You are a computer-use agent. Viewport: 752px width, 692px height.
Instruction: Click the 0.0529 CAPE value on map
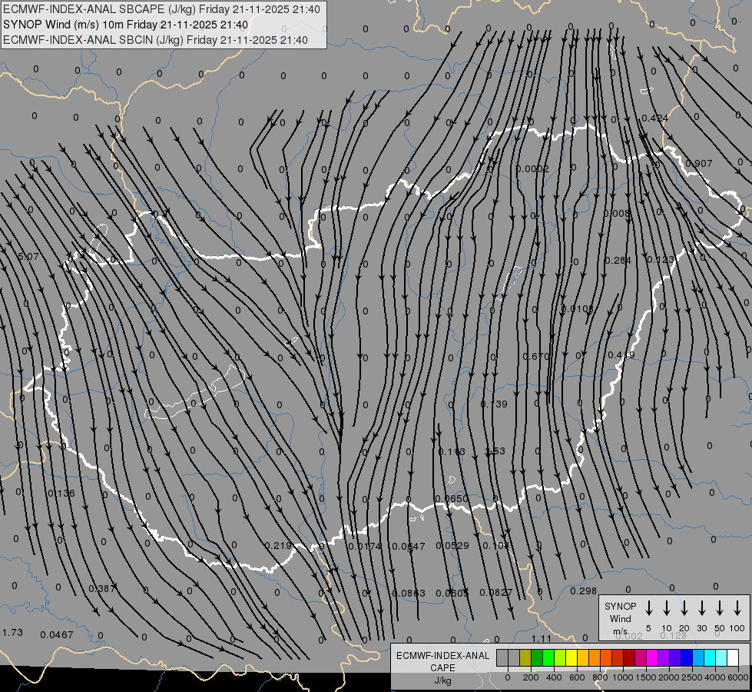[452, 546]
